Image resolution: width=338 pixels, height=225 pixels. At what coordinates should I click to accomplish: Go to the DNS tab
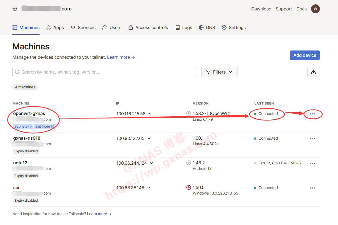207,27
